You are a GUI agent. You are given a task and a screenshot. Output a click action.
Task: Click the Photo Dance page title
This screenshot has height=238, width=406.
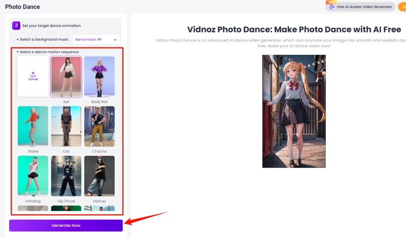pyautogui.click(x=22, y=7)
